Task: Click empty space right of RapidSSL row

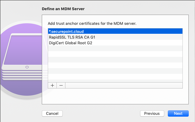Action: point(134,37)
